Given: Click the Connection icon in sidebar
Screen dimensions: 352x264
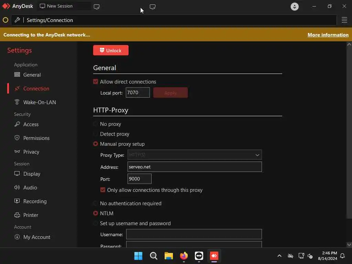Looking at the screenshot, I should click(x=17, y=88).
